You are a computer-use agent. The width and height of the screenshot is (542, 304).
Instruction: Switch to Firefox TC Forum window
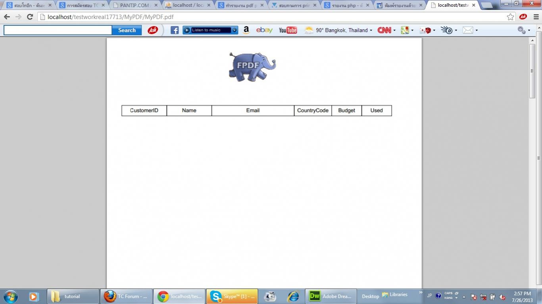[126, 296]
